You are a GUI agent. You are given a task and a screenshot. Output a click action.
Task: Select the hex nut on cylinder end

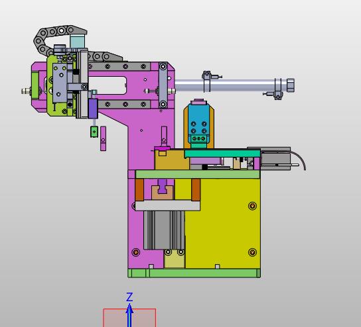[x=291, y=85]
